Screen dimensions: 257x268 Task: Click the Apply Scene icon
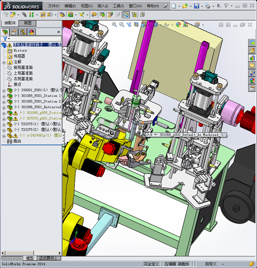coord(186,25)
